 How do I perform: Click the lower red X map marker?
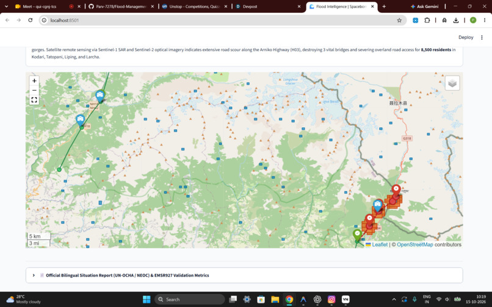(x=369, y=220)
